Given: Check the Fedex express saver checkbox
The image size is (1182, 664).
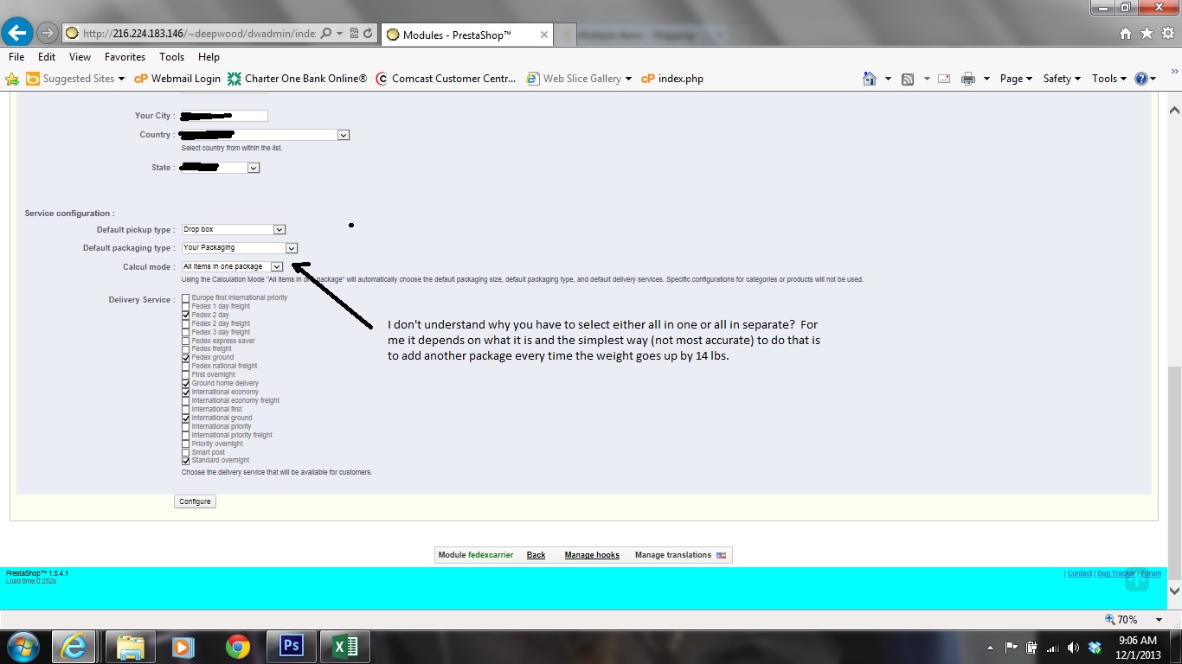Looking at the screenshot, I should tap(186, 341).
